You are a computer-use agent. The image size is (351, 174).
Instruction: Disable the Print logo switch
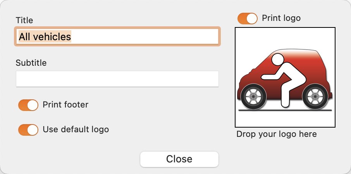click(x=247, y=18)
